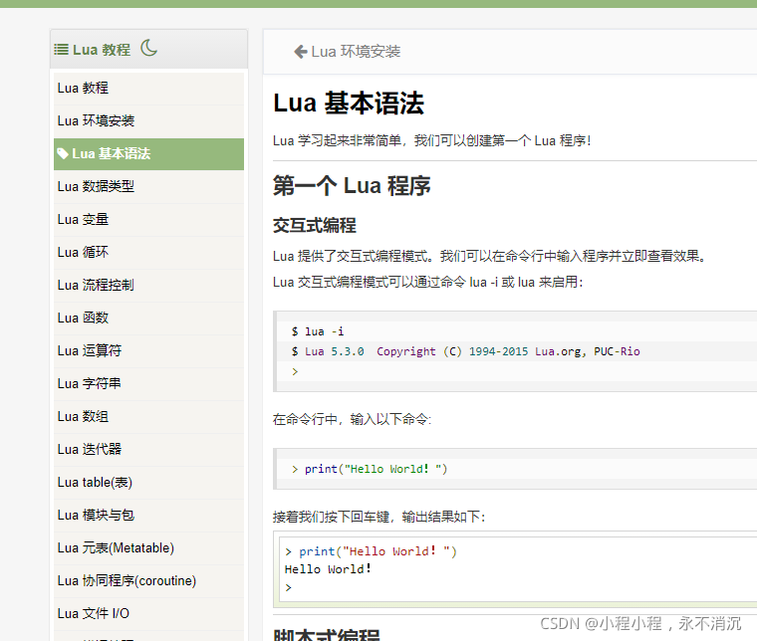Click the intro sentence Lua 学习起来非常简单

click(x=432, y=140)
